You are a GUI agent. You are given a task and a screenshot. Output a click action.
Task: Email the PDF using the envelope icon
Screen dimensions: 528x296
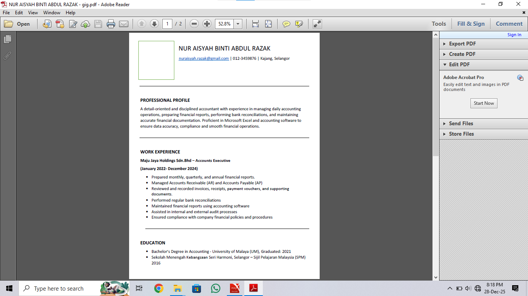(x=123, y=24)
